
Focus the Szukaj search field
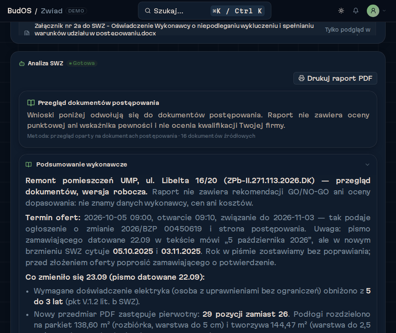tap(205, 11)
